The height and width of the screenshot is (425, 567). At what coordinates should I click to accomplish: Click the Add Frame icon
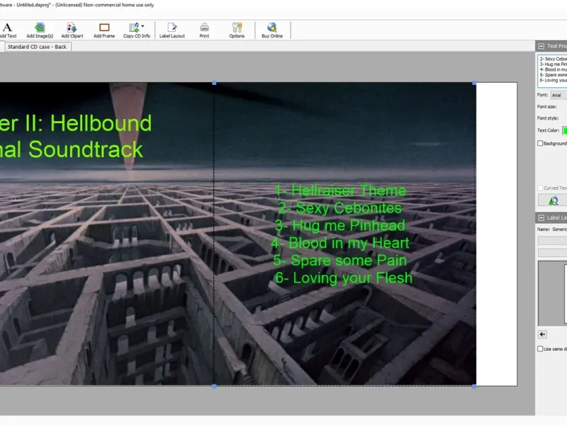coord(104,30)
